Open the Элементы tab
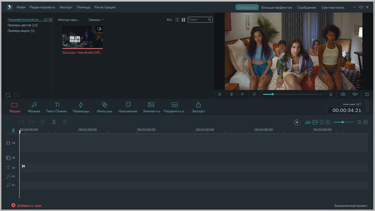The height and width of the screenshot is (211, 375). 151,107
